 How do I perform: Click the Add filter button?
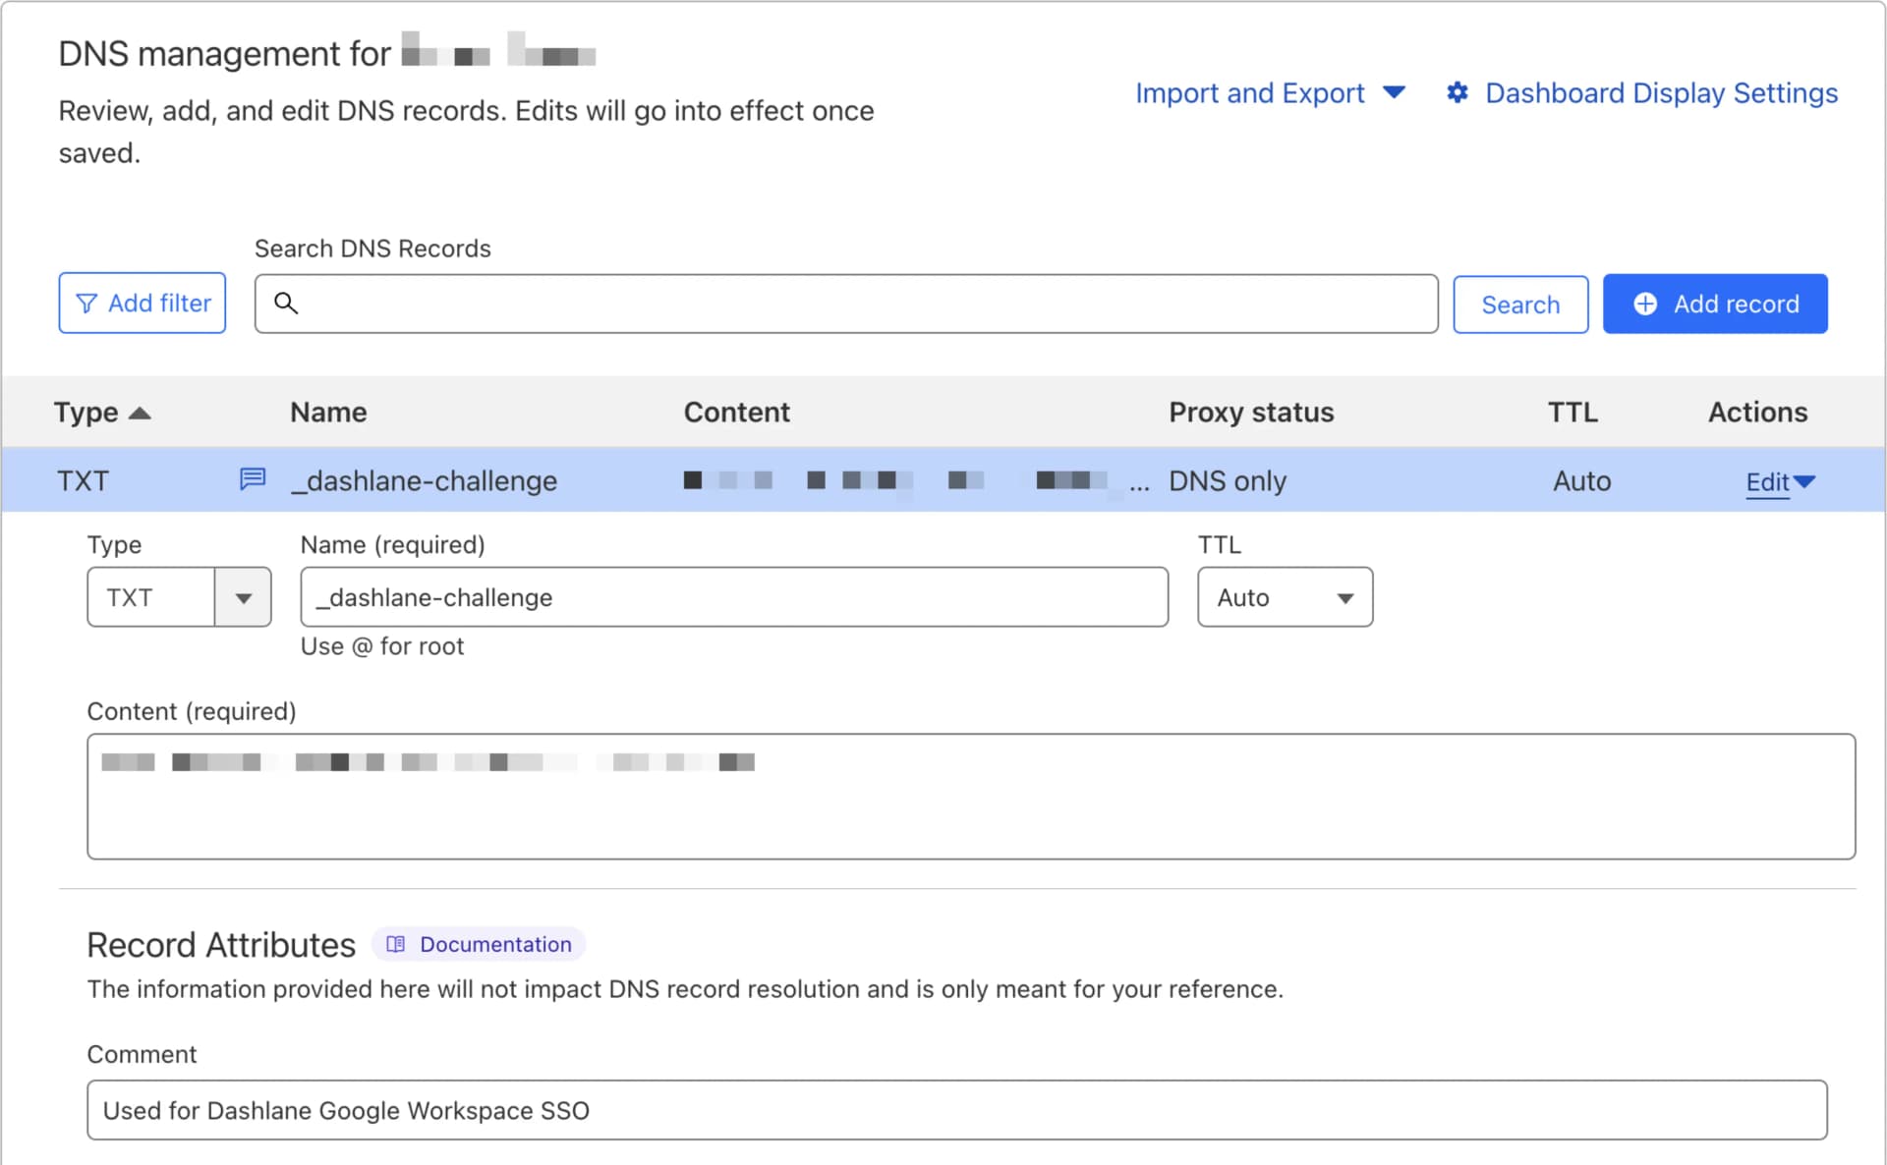143,304
